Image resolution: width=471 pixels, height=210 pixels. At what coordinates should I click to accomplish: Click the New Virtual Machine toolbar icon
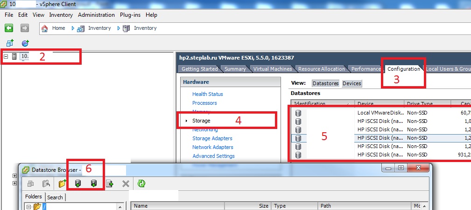[x=10, y=43]
